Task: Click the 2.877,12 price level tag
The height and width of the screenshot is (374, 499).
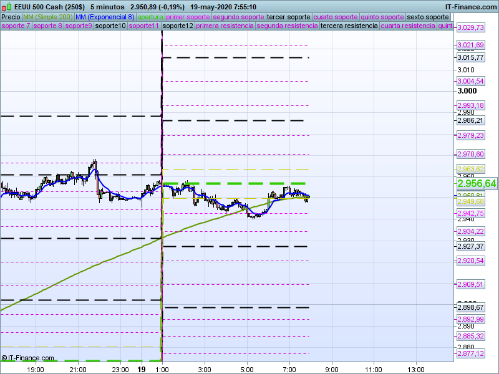Action: point(470,353)
